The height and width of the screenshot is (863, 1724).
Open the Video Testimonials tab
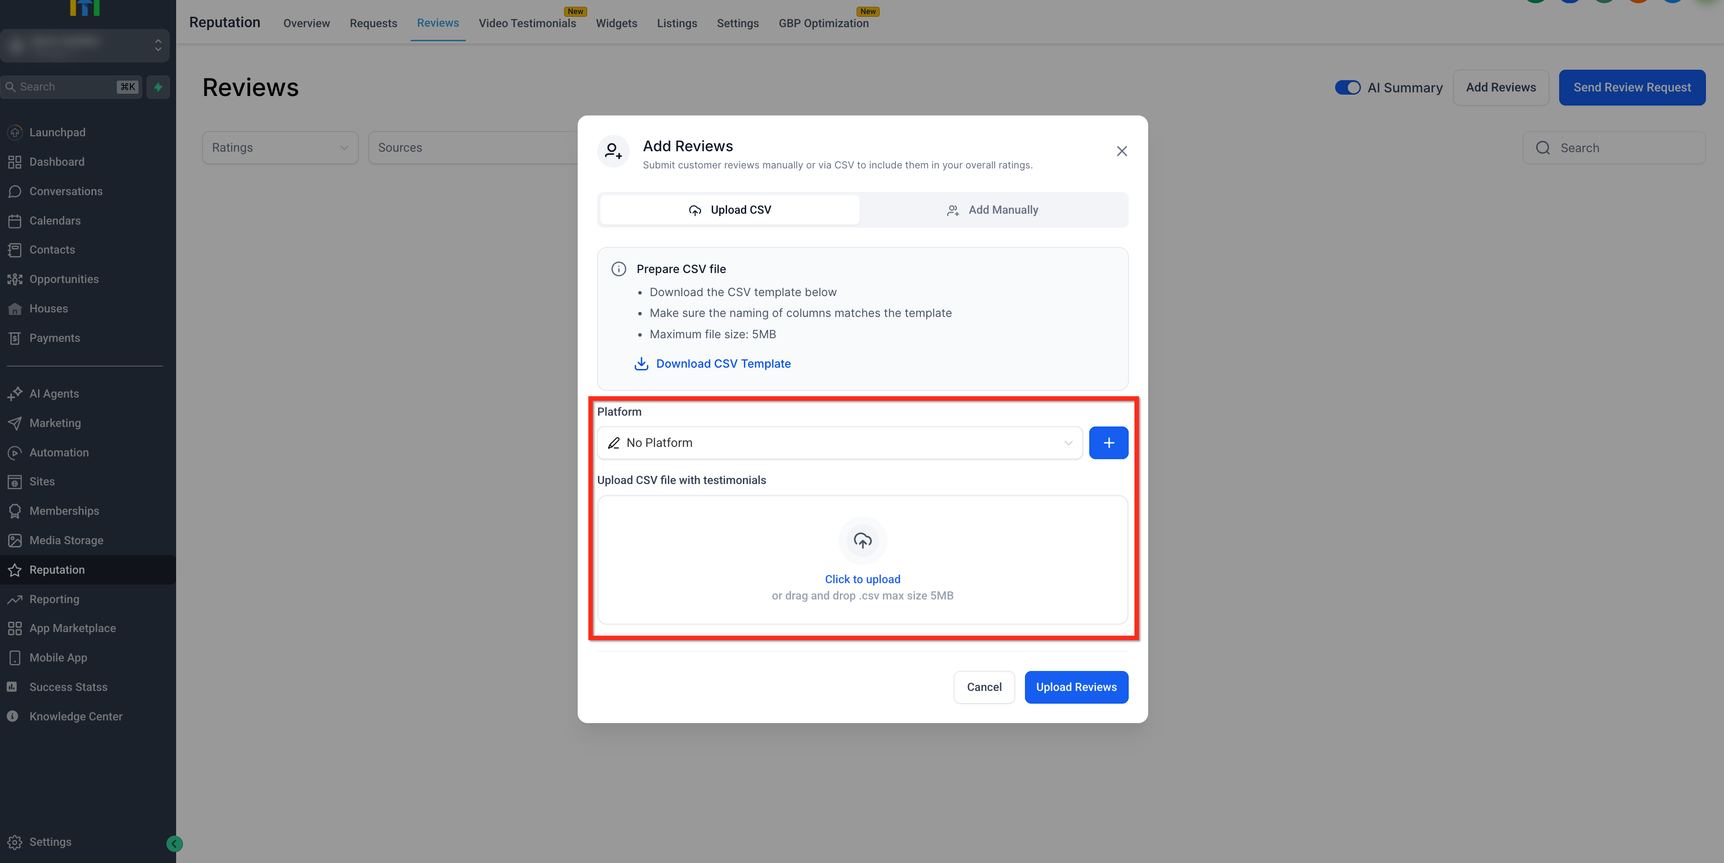click(527, 24)
